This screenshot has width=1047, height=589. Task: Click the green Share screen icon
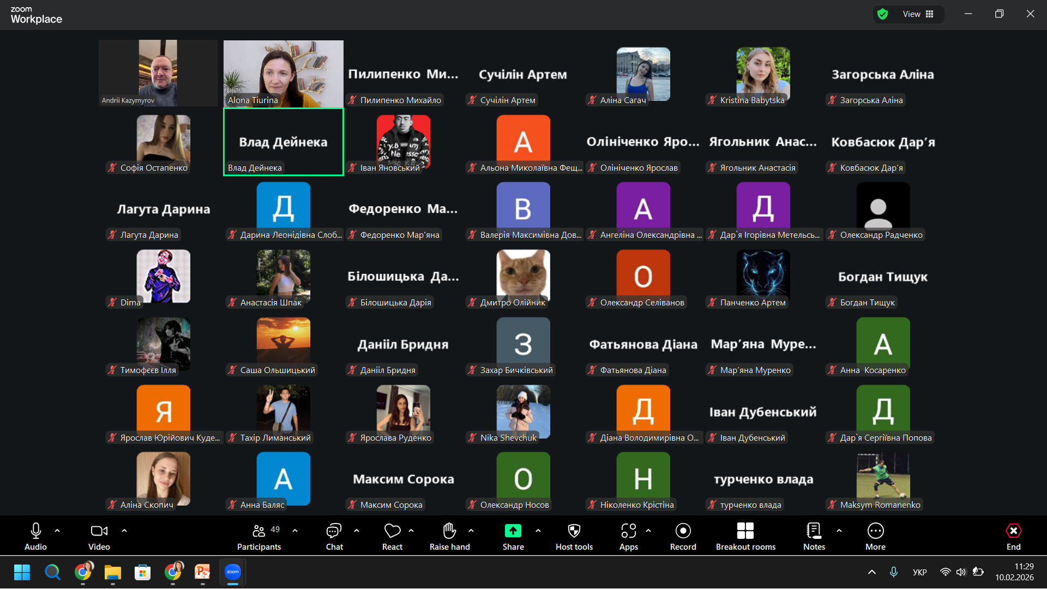pos(513,531)
